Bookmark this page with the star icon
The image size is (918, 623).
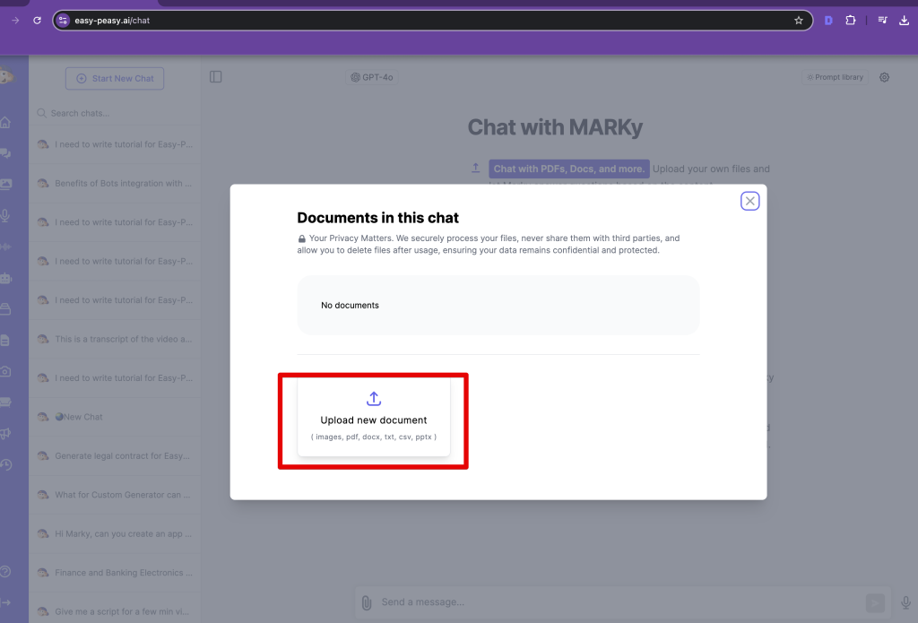point(799,20)
